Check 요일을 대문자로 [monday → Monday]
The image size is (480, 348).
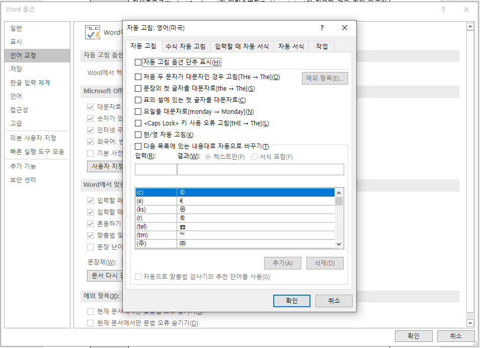coord(138,113)
